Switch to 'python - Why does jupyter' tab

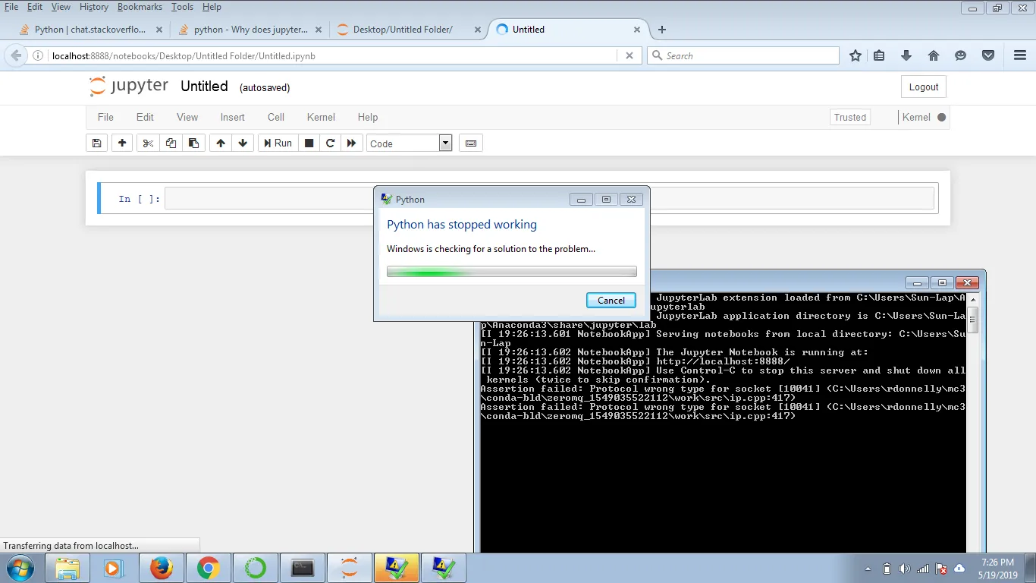[250, 30]
